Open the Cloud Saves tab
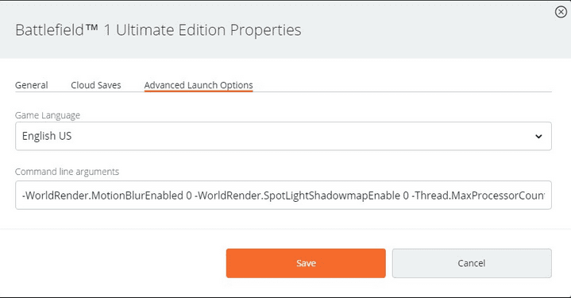The height and width of the screenshot is (298, 571). 96,85
